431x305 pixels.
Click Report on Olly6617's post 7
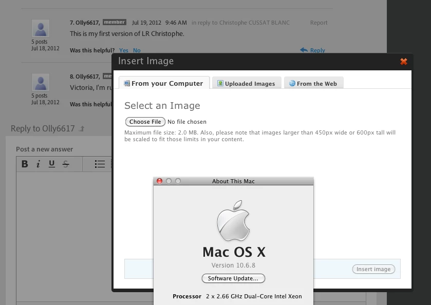(318, 23)
